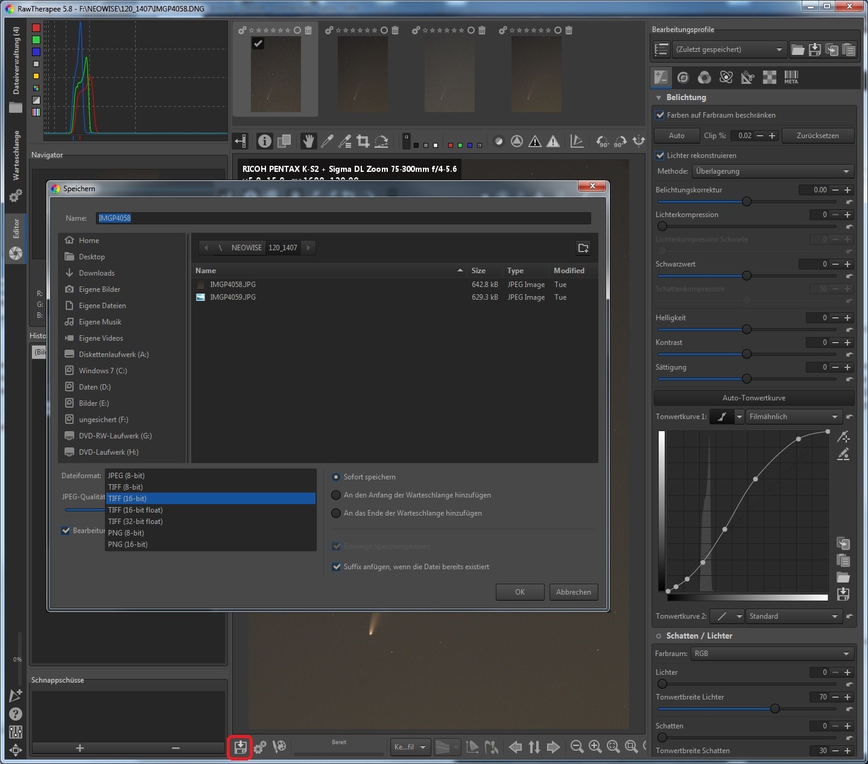The width and height of the screenshot is (868, 764).
Task: Select TIFF (32-bit float) format entry
Action: coord(135,522)
